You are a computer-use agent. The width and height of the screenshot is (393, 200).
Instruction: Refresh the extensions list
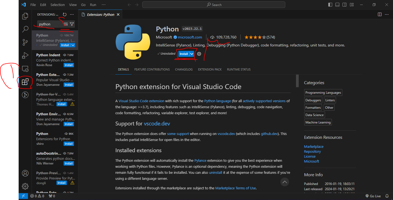pyautogui.click(x=65, y=14)
